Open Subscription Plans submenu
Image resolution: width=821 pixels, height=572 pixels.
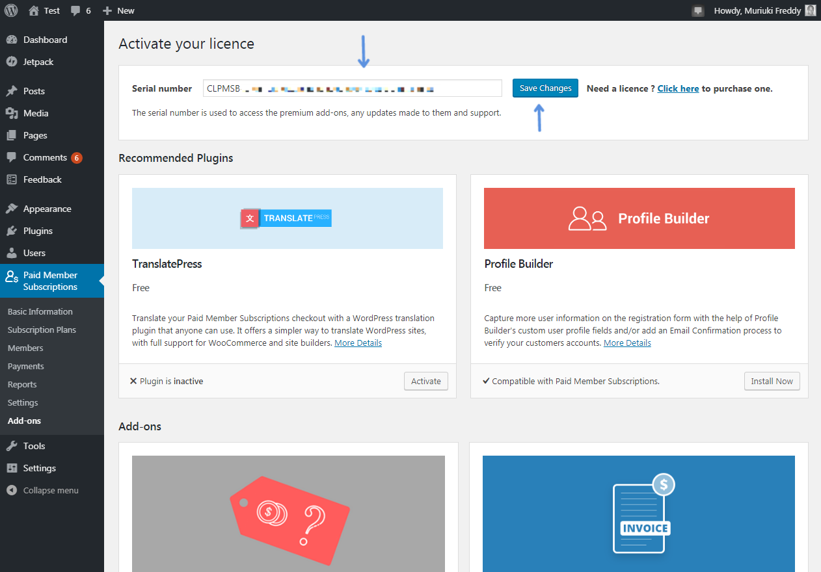42,330
